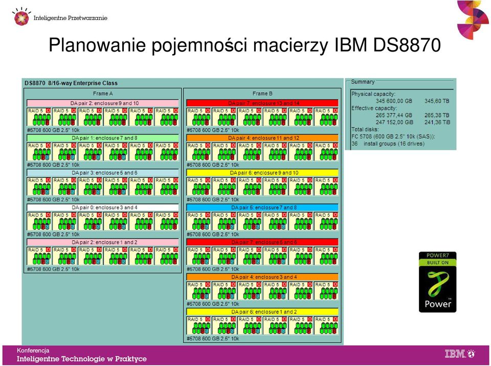The width and height of the screenshot is (491, 366).
Task: Click the Inteligentne Przetwarzanie logo icon
Action: [x=21, y=16]
